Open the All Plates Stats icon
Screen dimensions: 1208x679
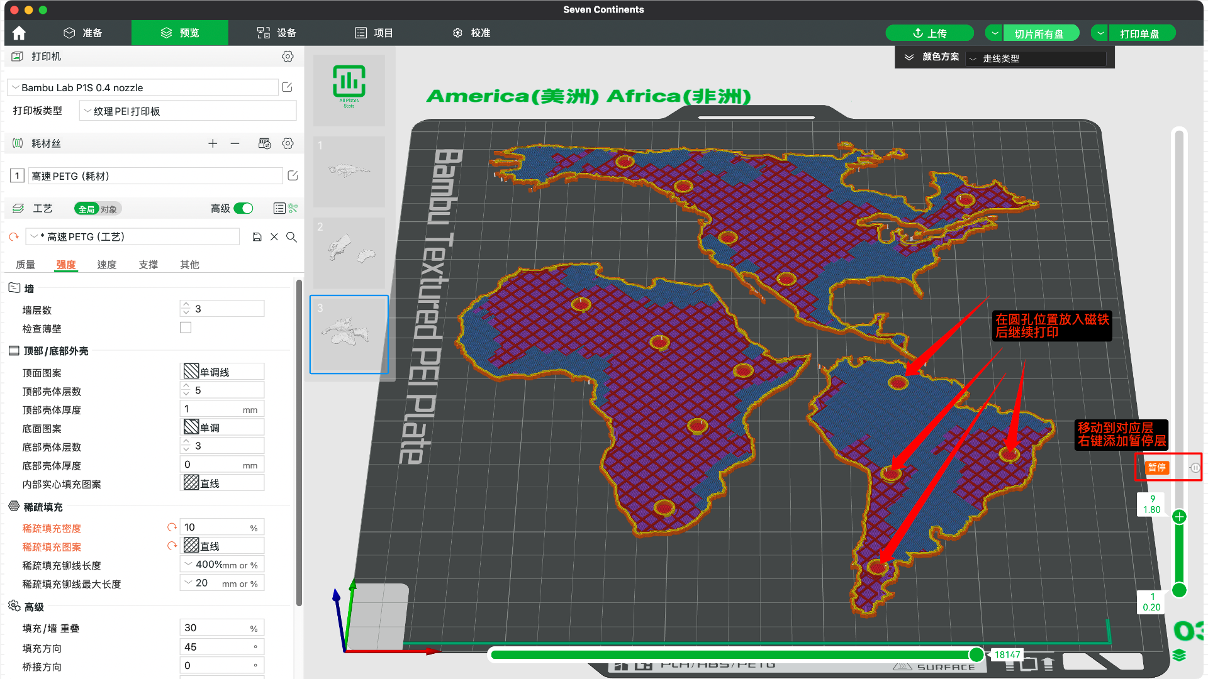point(349,86)
